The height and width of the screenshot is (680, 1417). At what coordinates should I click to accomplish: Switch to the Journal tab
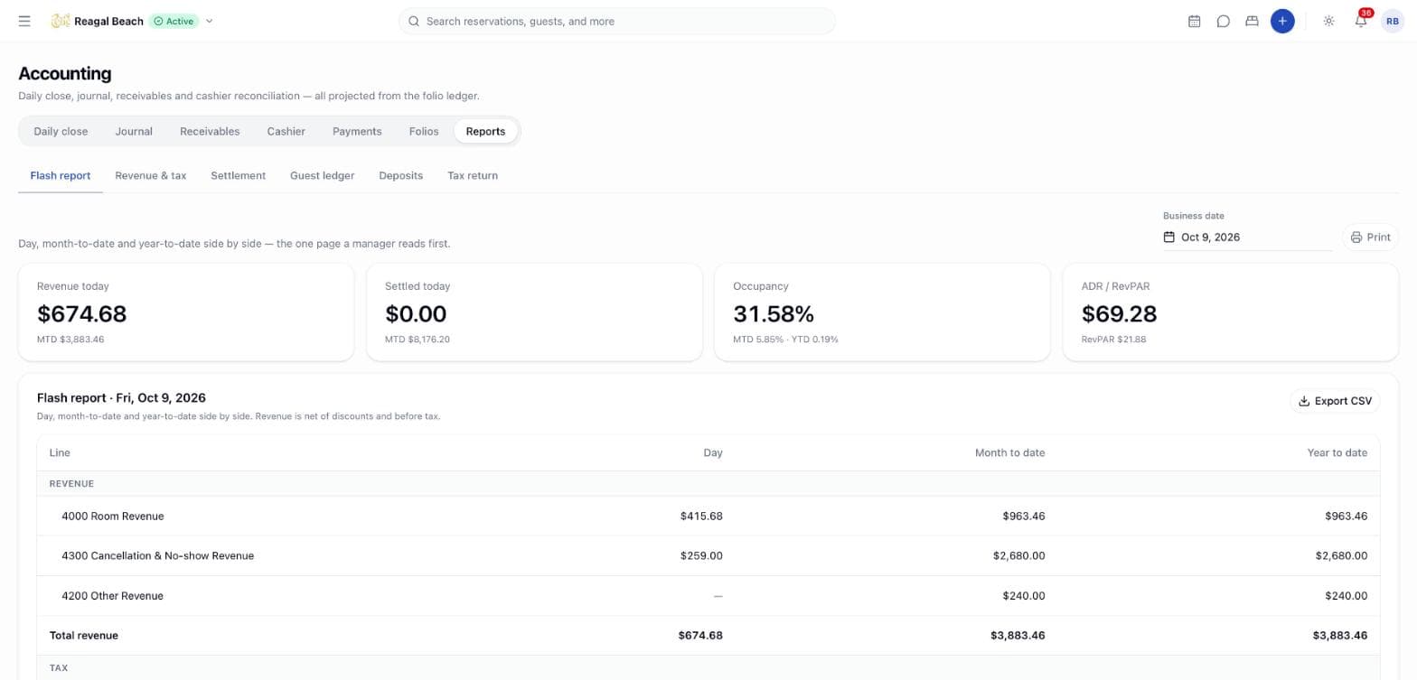click(134, 131)
